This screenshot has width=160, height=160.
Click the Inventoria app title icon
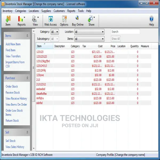coord(3,4)
